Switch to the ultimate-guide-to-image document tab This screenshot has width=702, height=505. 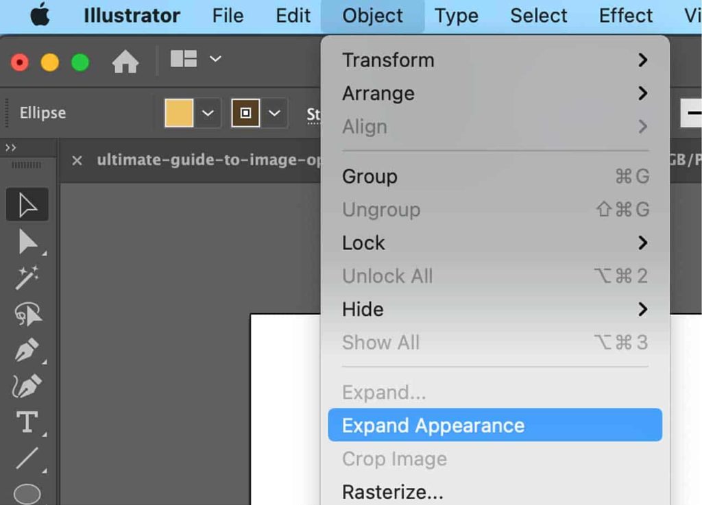pyautogui.click(x=208, y=160)
